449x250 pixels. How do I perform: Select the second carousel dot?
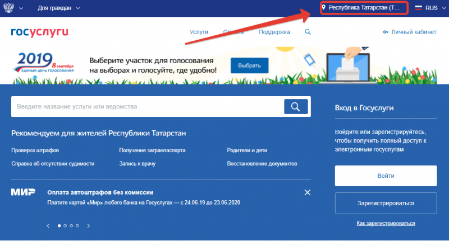tap(65, 226)
